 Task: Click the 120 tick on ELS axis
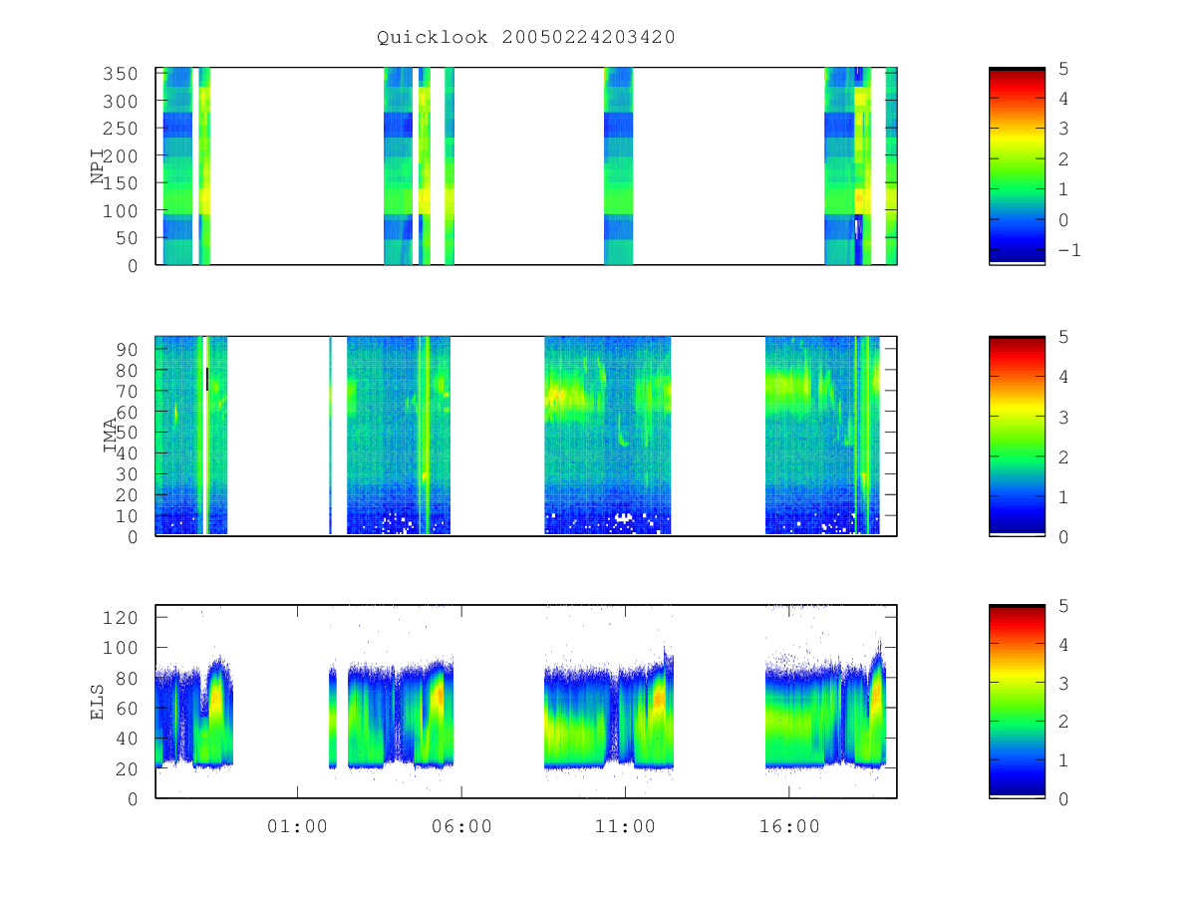(122, 617)
